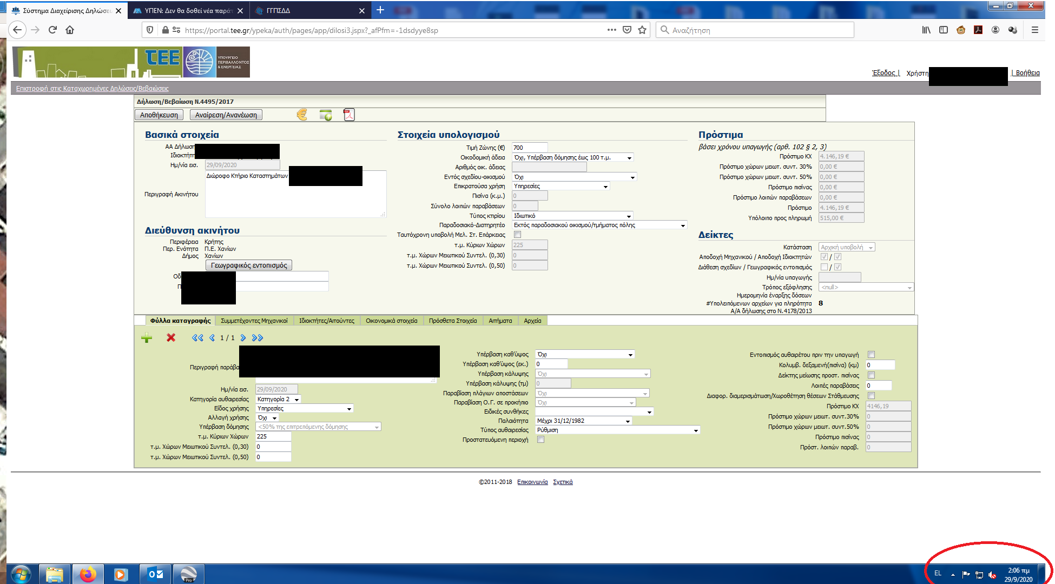Open the PDF export icon
Viewport: 1055px width, 584px height.
coord(349,115)
